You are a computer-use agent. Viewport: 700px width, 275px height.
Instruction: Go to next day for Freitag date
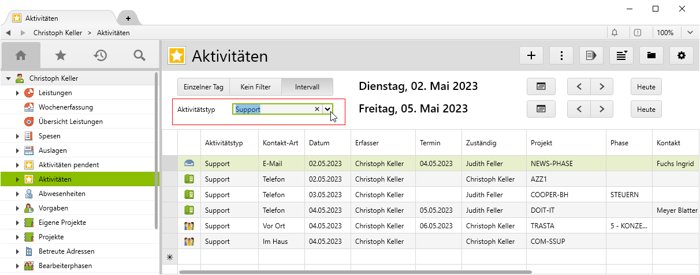pos(602,109)
